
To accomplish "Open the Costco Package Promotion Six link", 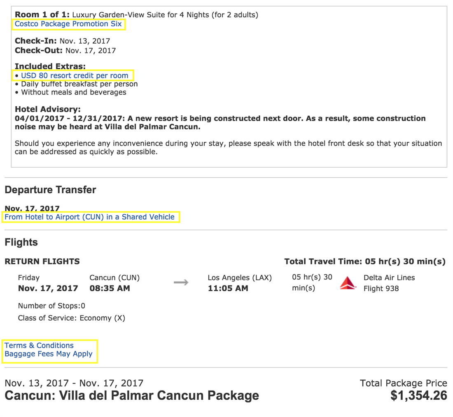I will [x=68, y=23].
